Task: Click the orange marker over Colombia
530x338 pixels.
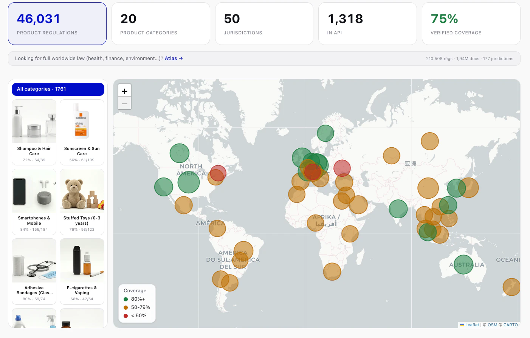Action: [217, 228]
